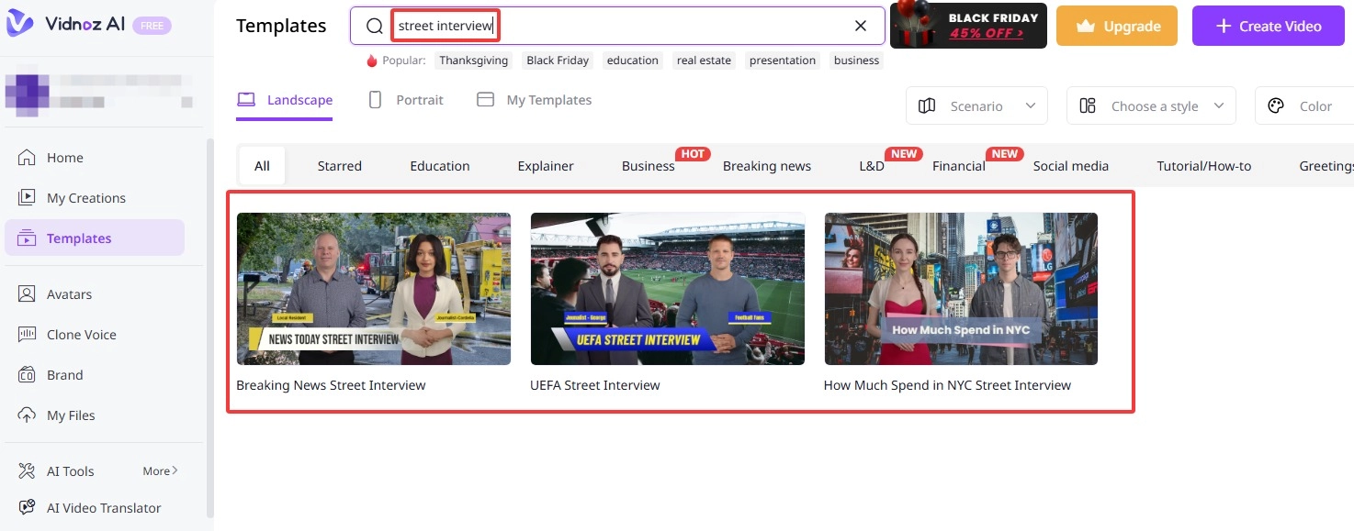Open the Scenario dropdown
This screenshot has height=531, width=1354.
[x=976, y=105]
